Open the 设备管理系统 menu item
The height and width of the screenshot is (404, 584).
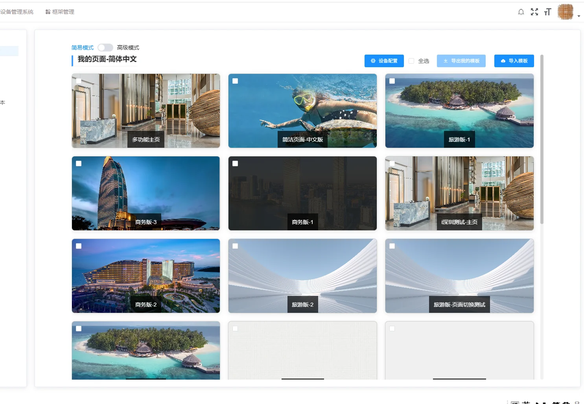point(17,12)
